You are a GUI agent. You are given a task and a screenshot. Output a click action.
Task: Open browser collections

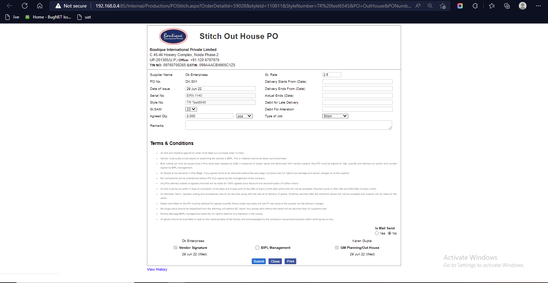(507, 6)
